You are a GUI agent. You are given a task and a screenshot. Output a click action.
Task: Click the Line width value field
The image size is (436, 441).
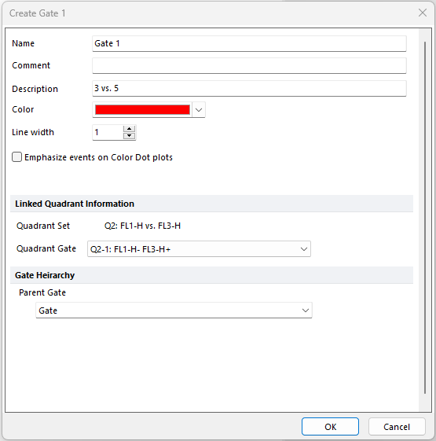tap(108, 133)
